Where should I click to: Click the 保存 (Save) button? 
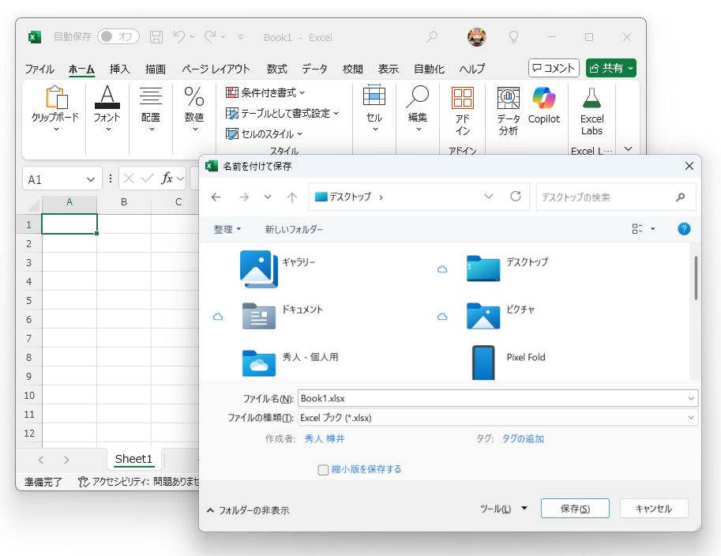(x=574, y=508)
